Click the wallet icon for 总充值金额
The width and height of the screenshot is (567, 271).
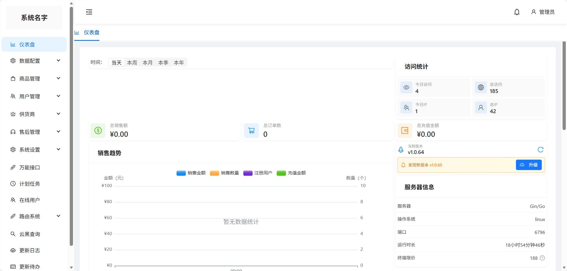pyautogui.click(x=405, y=131)
